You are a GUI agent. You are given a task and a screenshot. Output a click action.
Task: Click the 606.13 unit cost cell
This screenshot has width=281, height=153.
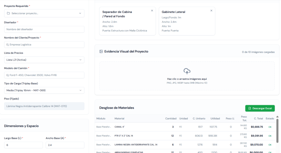(x=199, y=136)
